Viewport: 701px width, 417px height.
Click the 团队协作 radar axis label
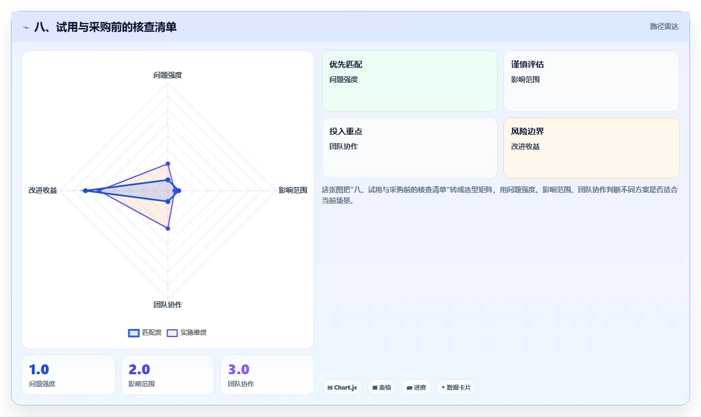(168, 305)
